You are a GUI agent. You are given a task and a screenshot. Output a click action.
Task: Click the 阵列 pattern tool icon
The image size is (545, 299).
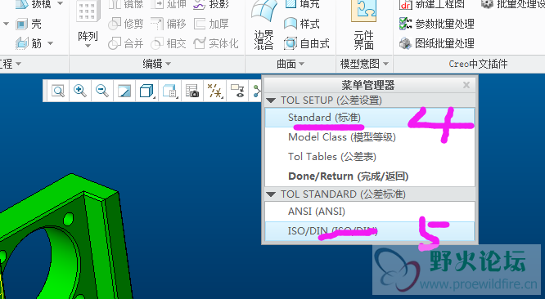click(x=88, y=25)
